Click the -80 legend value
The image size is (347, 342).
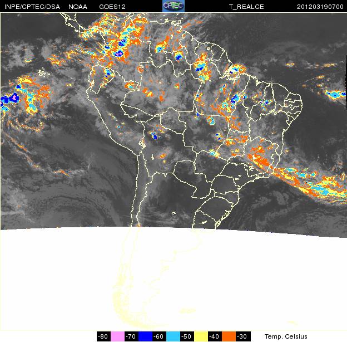point(103,336)
